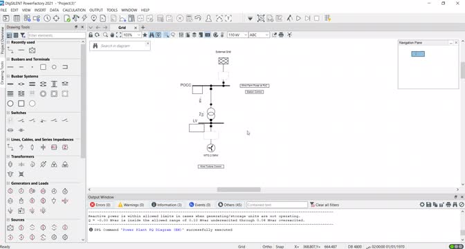Toggle the Warnings (0) filter
465x249 pixels.
131,205
